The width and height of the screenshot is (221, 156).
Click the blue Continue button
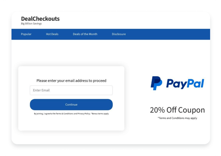tap(71, 104)
